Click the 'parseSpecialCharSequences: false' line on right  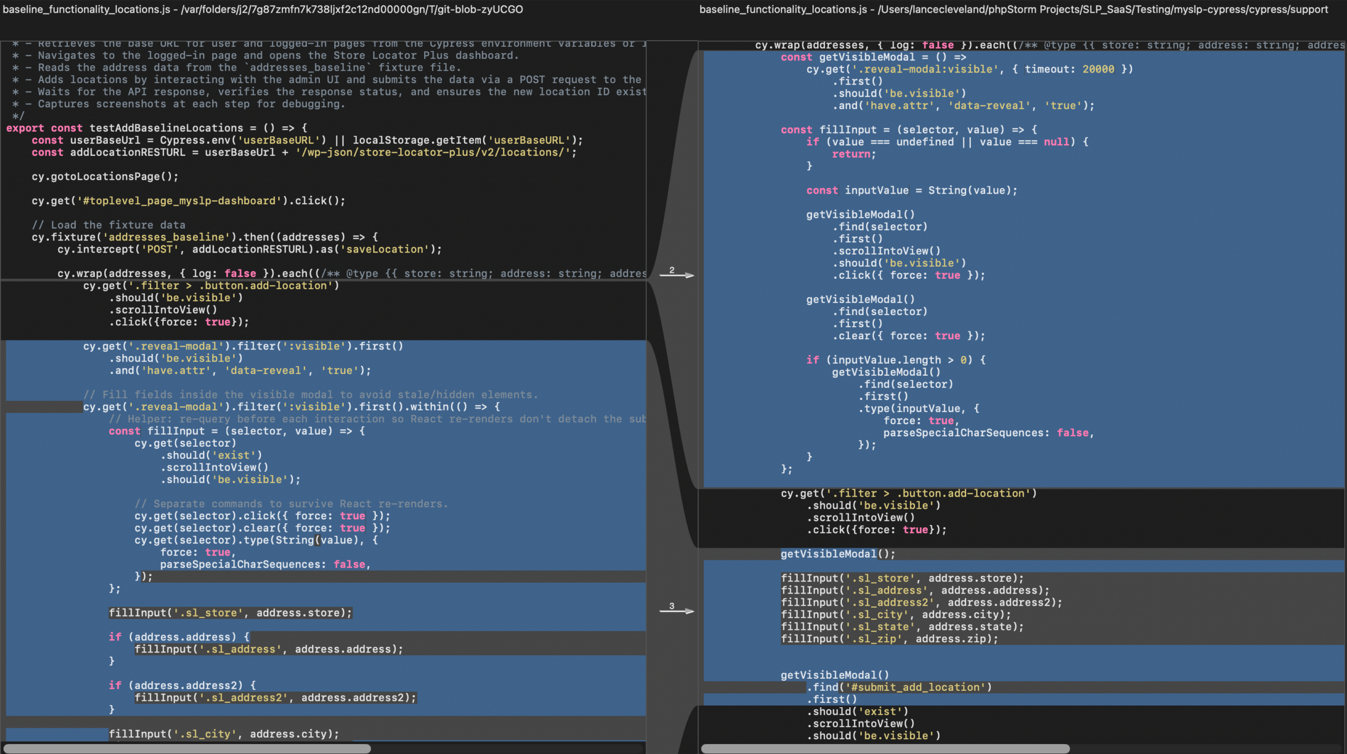988,433
